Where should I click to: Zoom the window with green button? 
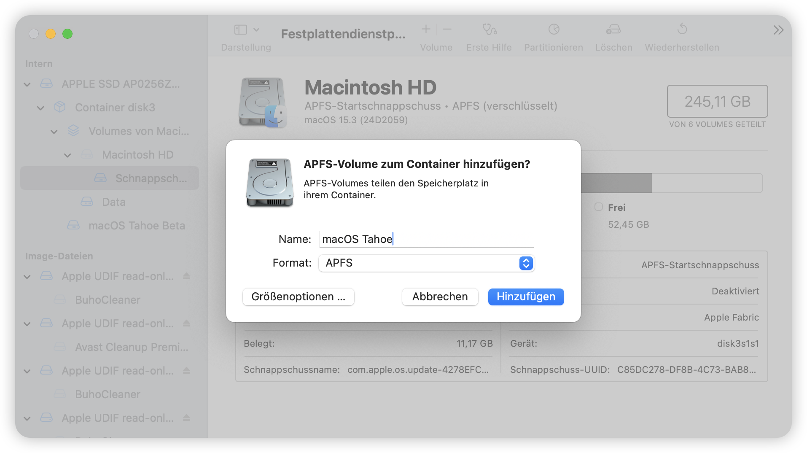pos(67,34)
